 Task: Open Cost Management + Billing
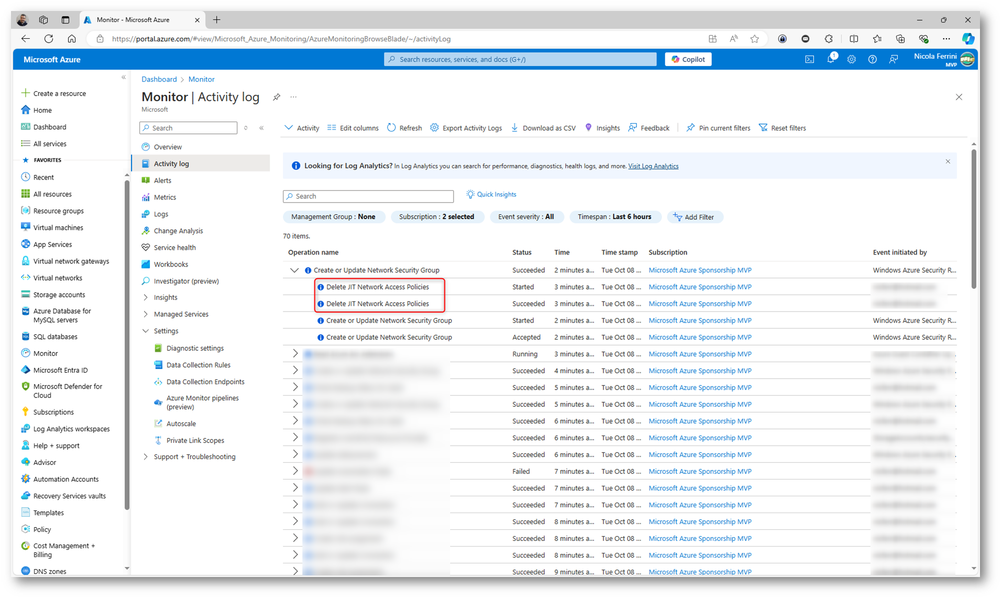click(64, 550)
